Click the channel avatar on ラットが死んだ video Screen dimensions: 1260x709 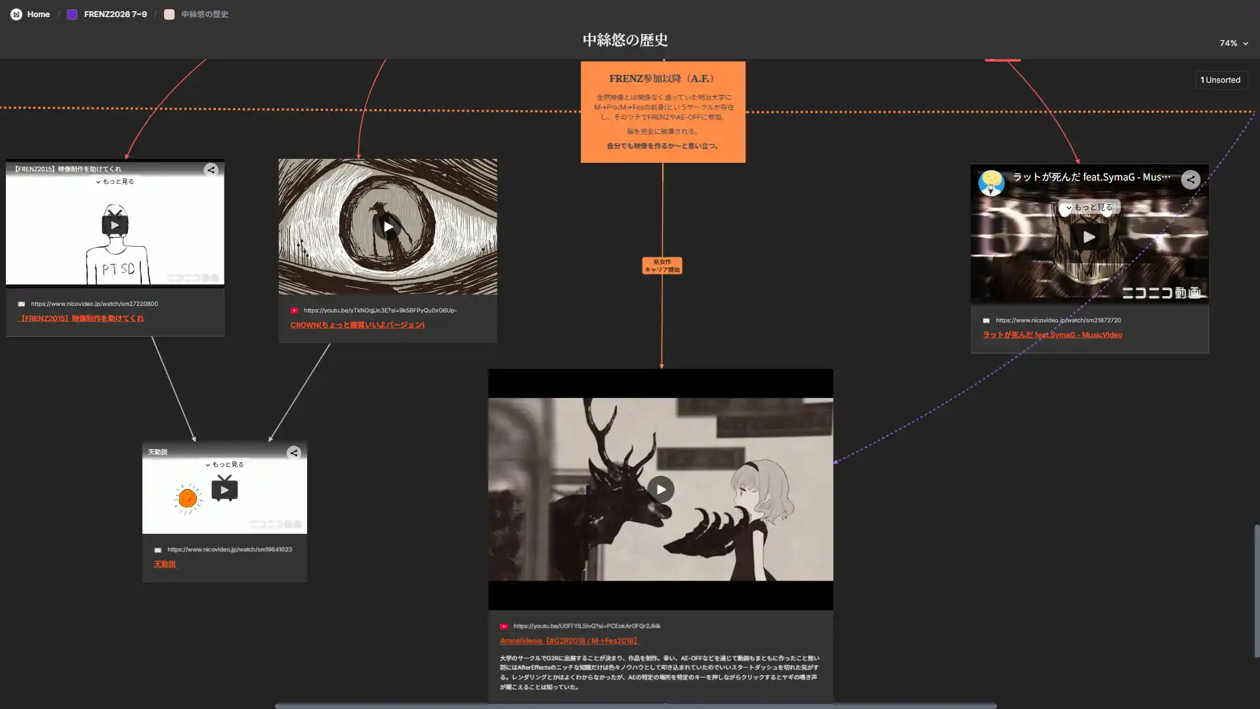992,183
